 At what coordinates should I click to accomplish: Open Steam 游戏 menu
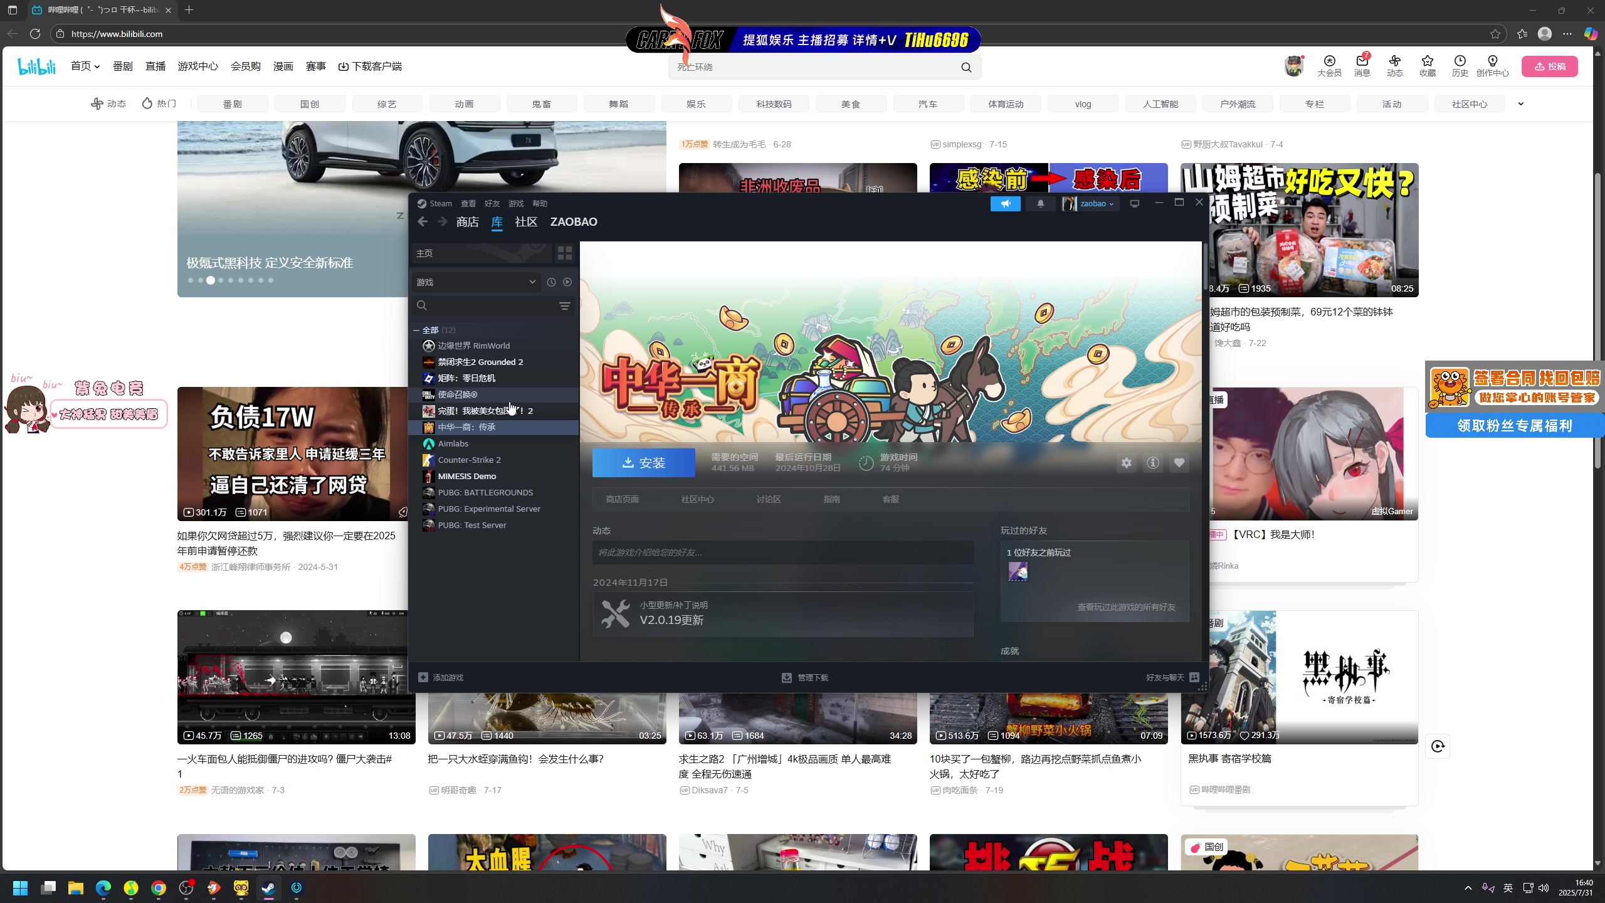pyautogui.click(x=516, y=203)
